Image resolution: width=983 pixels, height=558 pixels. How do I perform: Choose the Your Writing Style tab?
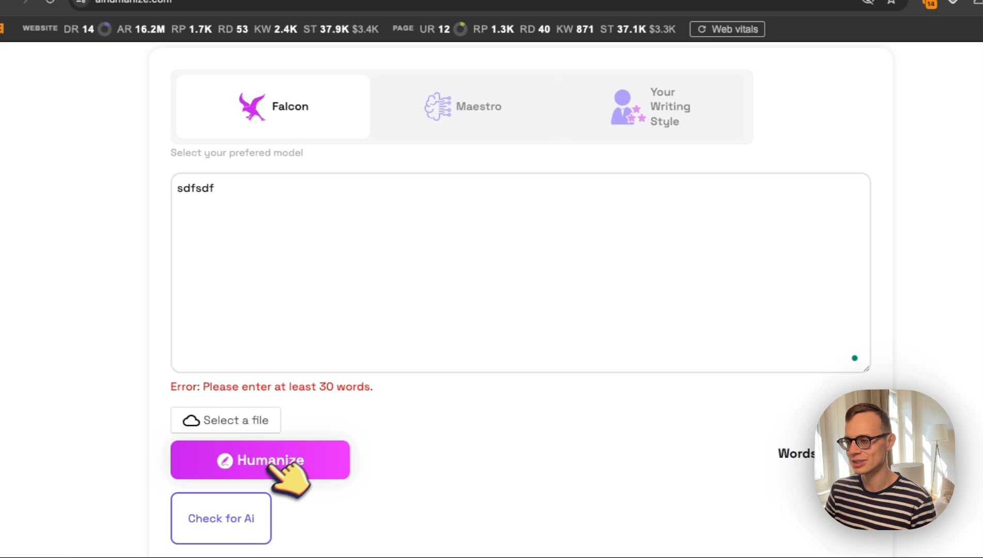tap(651, 106)
